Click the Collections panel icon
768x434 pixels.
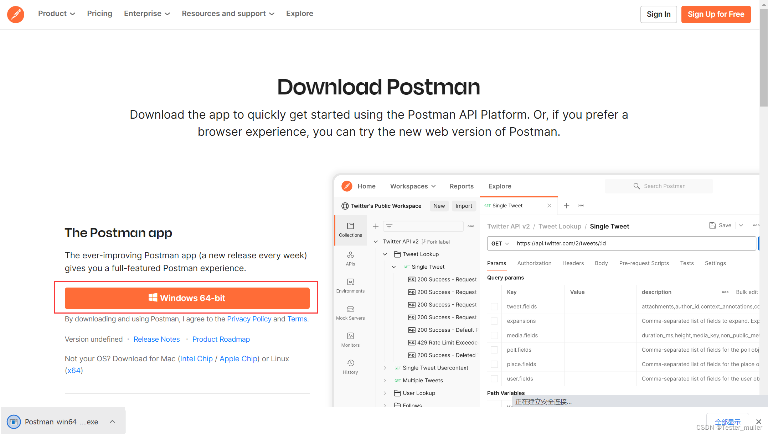coord(350,230)
